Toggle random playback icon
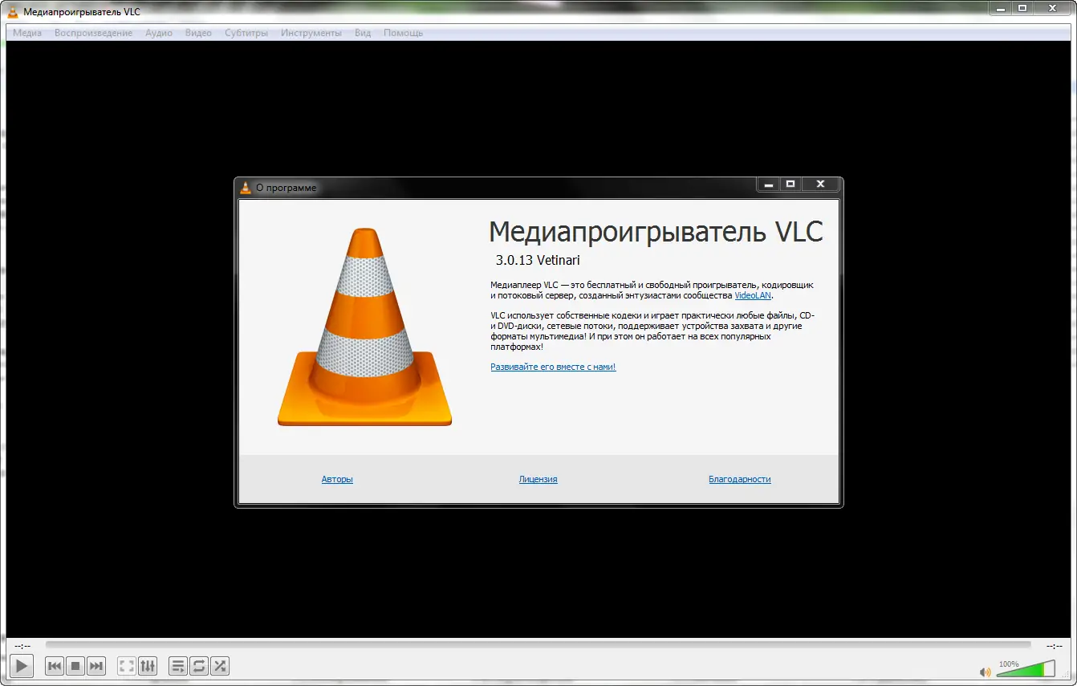1077x686 pixels. pyautogui.click(x=219, y=666)
